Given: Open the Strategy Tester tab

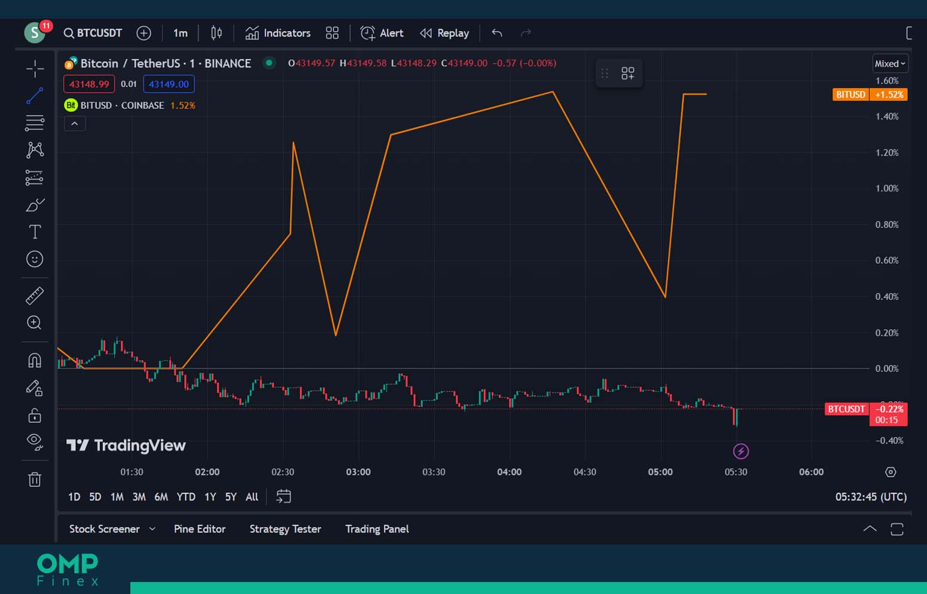Looking at the screenshot, I should click(x=285, y=529).
